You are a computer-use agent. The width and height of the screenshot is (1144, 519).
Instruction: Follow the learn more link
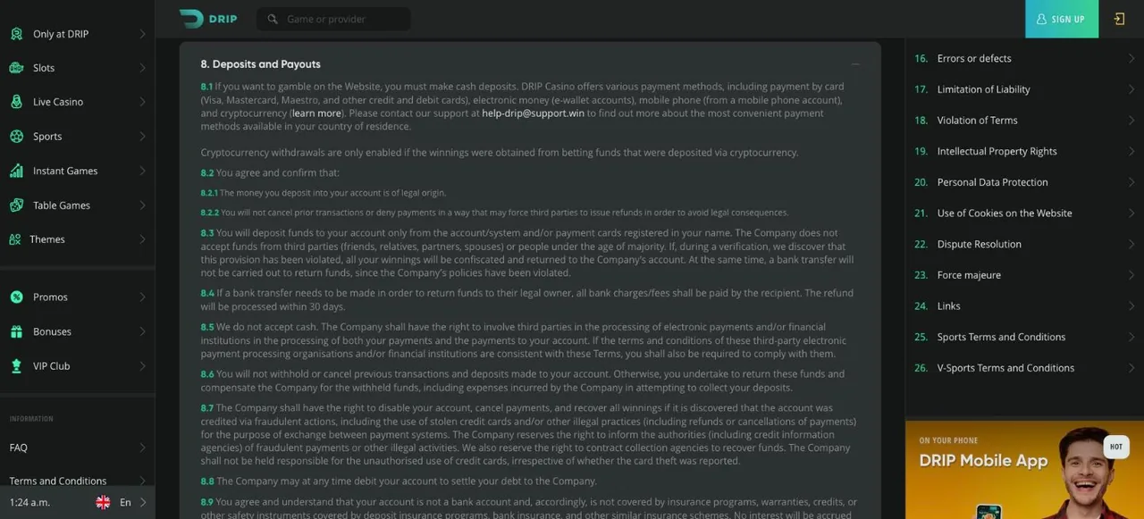316,113
